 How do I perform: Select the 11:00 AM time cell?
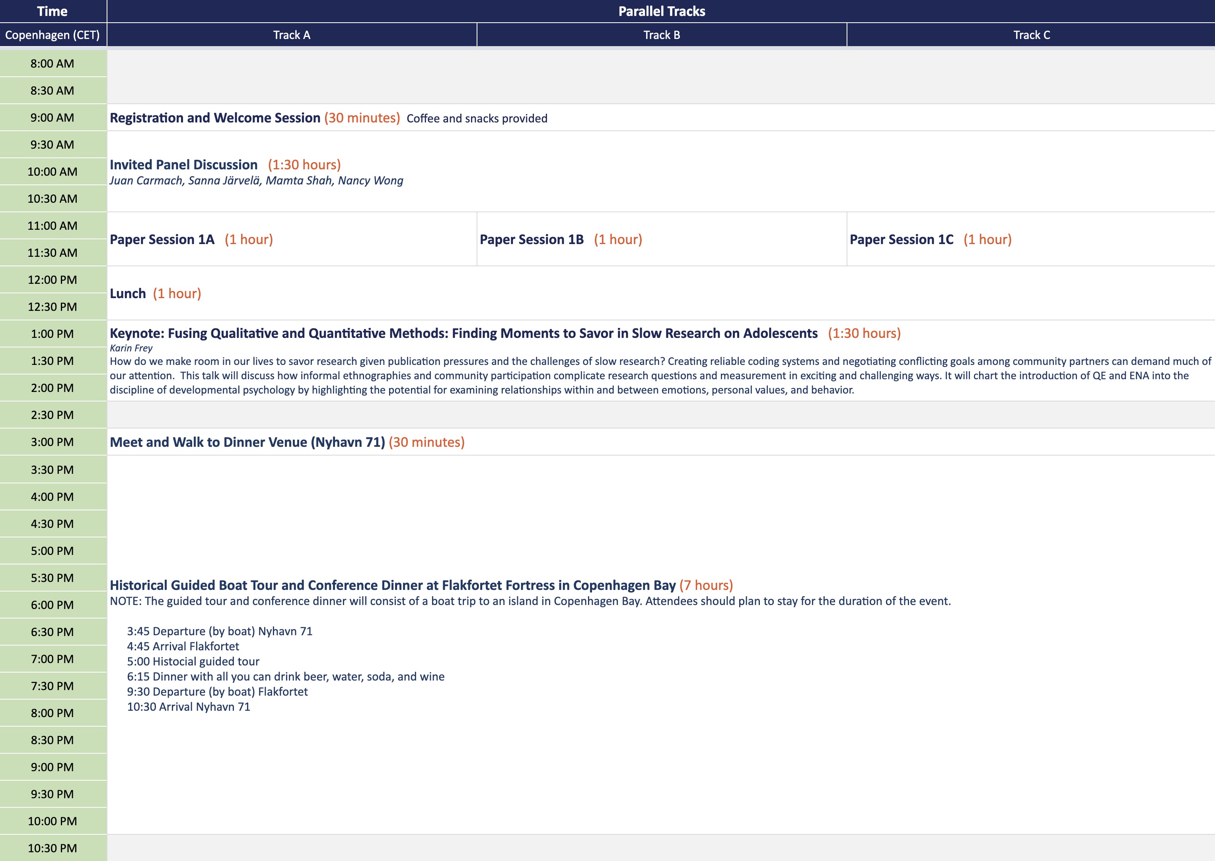click(53, 226)
